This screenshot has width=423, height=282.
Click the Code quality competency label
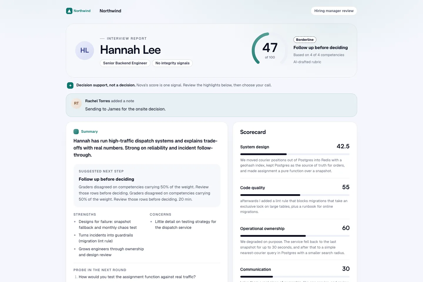pos(253,188)
